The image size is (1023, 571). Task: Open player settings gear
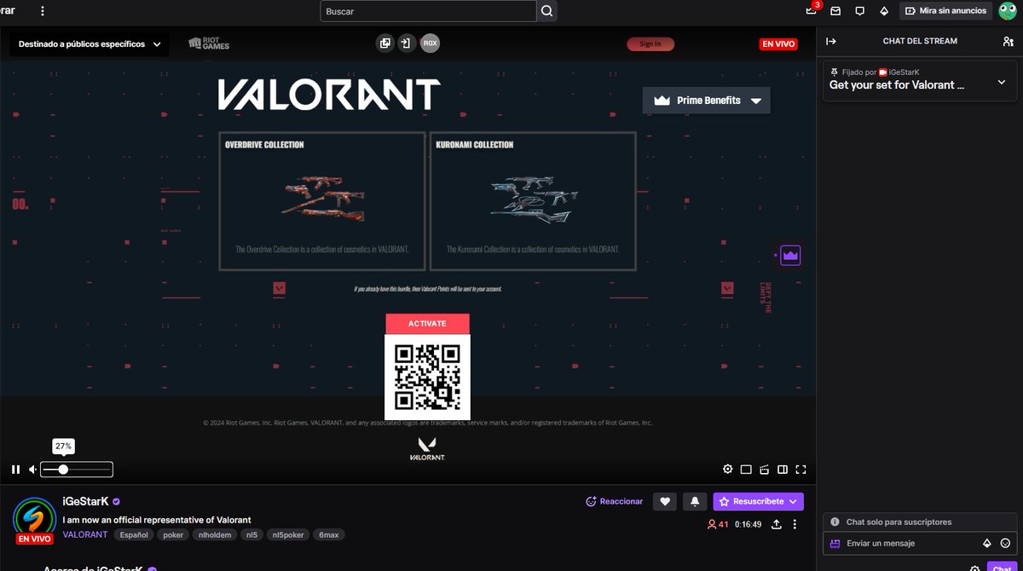pyautogui.click(x=727, y=469)
